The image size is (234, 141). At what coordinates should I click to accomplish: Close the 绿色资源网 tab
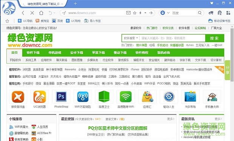click(62, 4)
